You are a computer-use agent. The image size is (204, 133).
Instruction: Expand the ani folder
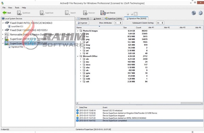(x=81, y=50)
